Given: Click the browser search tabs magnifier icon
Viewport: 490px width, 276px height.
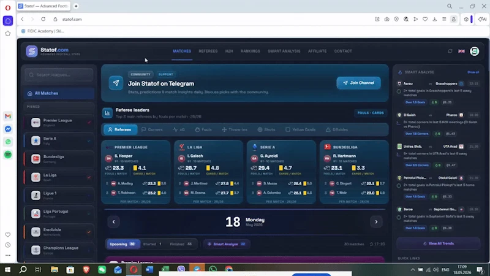Looking at the screenshot, I should (x=450, y=6).
